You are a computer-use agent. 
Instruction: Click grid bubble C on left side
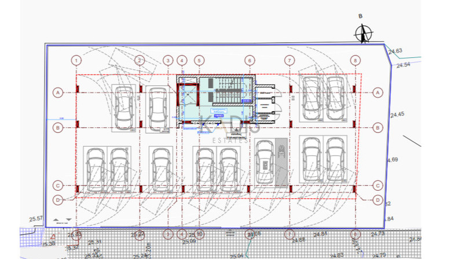click(x=57, y=186)
